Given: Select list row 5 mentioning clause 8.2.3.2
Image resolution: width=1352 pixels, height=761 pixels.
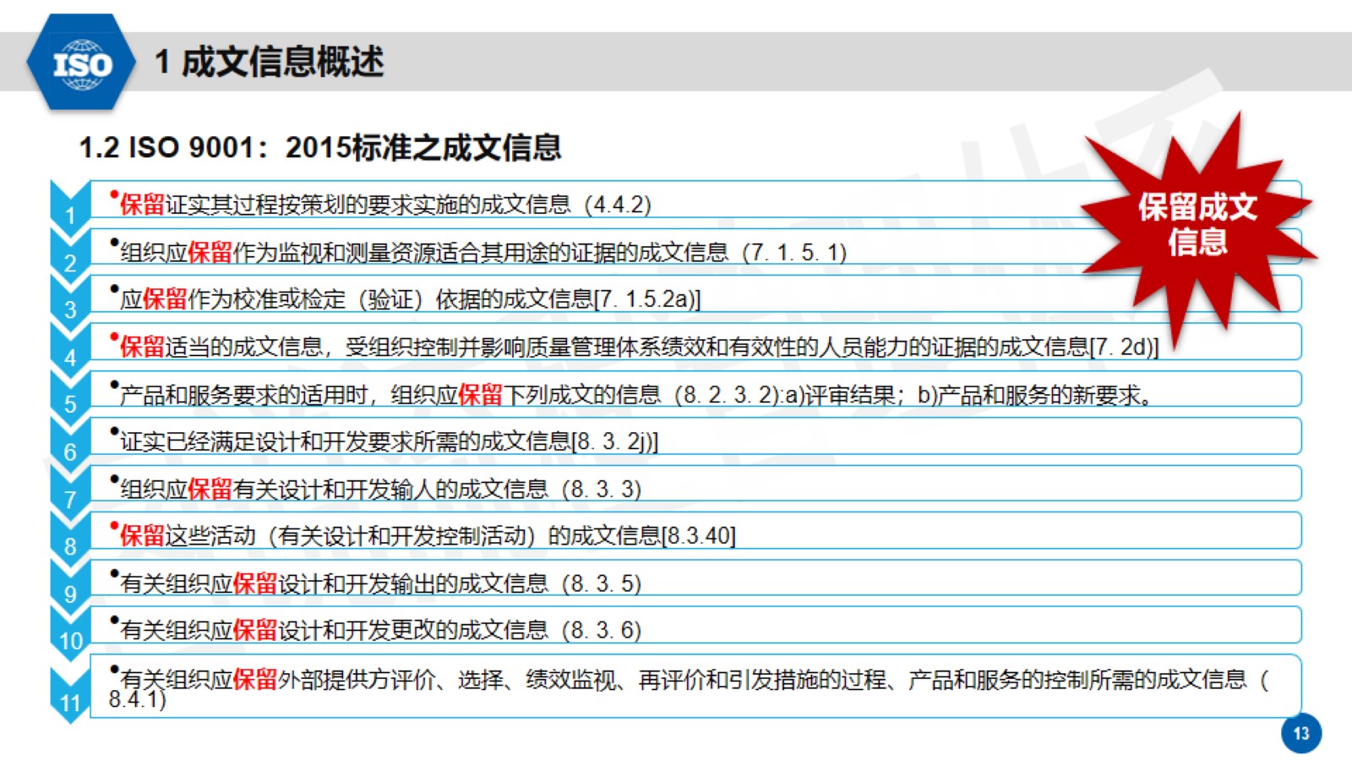Looking at the screenshot, I should [695, 389].
